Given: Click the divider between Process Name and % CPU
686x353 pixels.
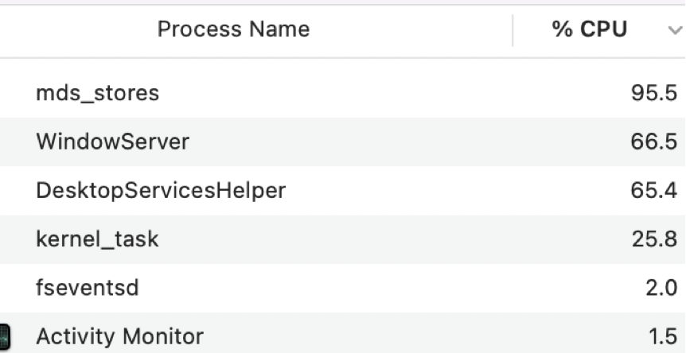Looking at the screenshot, I should click(x=513, y=30).
